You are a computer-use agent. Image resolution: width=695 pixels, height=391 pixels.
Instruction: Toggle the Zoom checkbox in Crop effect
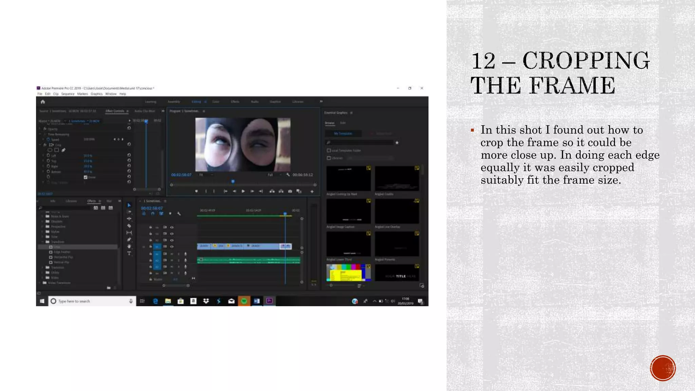coord(86,177)
